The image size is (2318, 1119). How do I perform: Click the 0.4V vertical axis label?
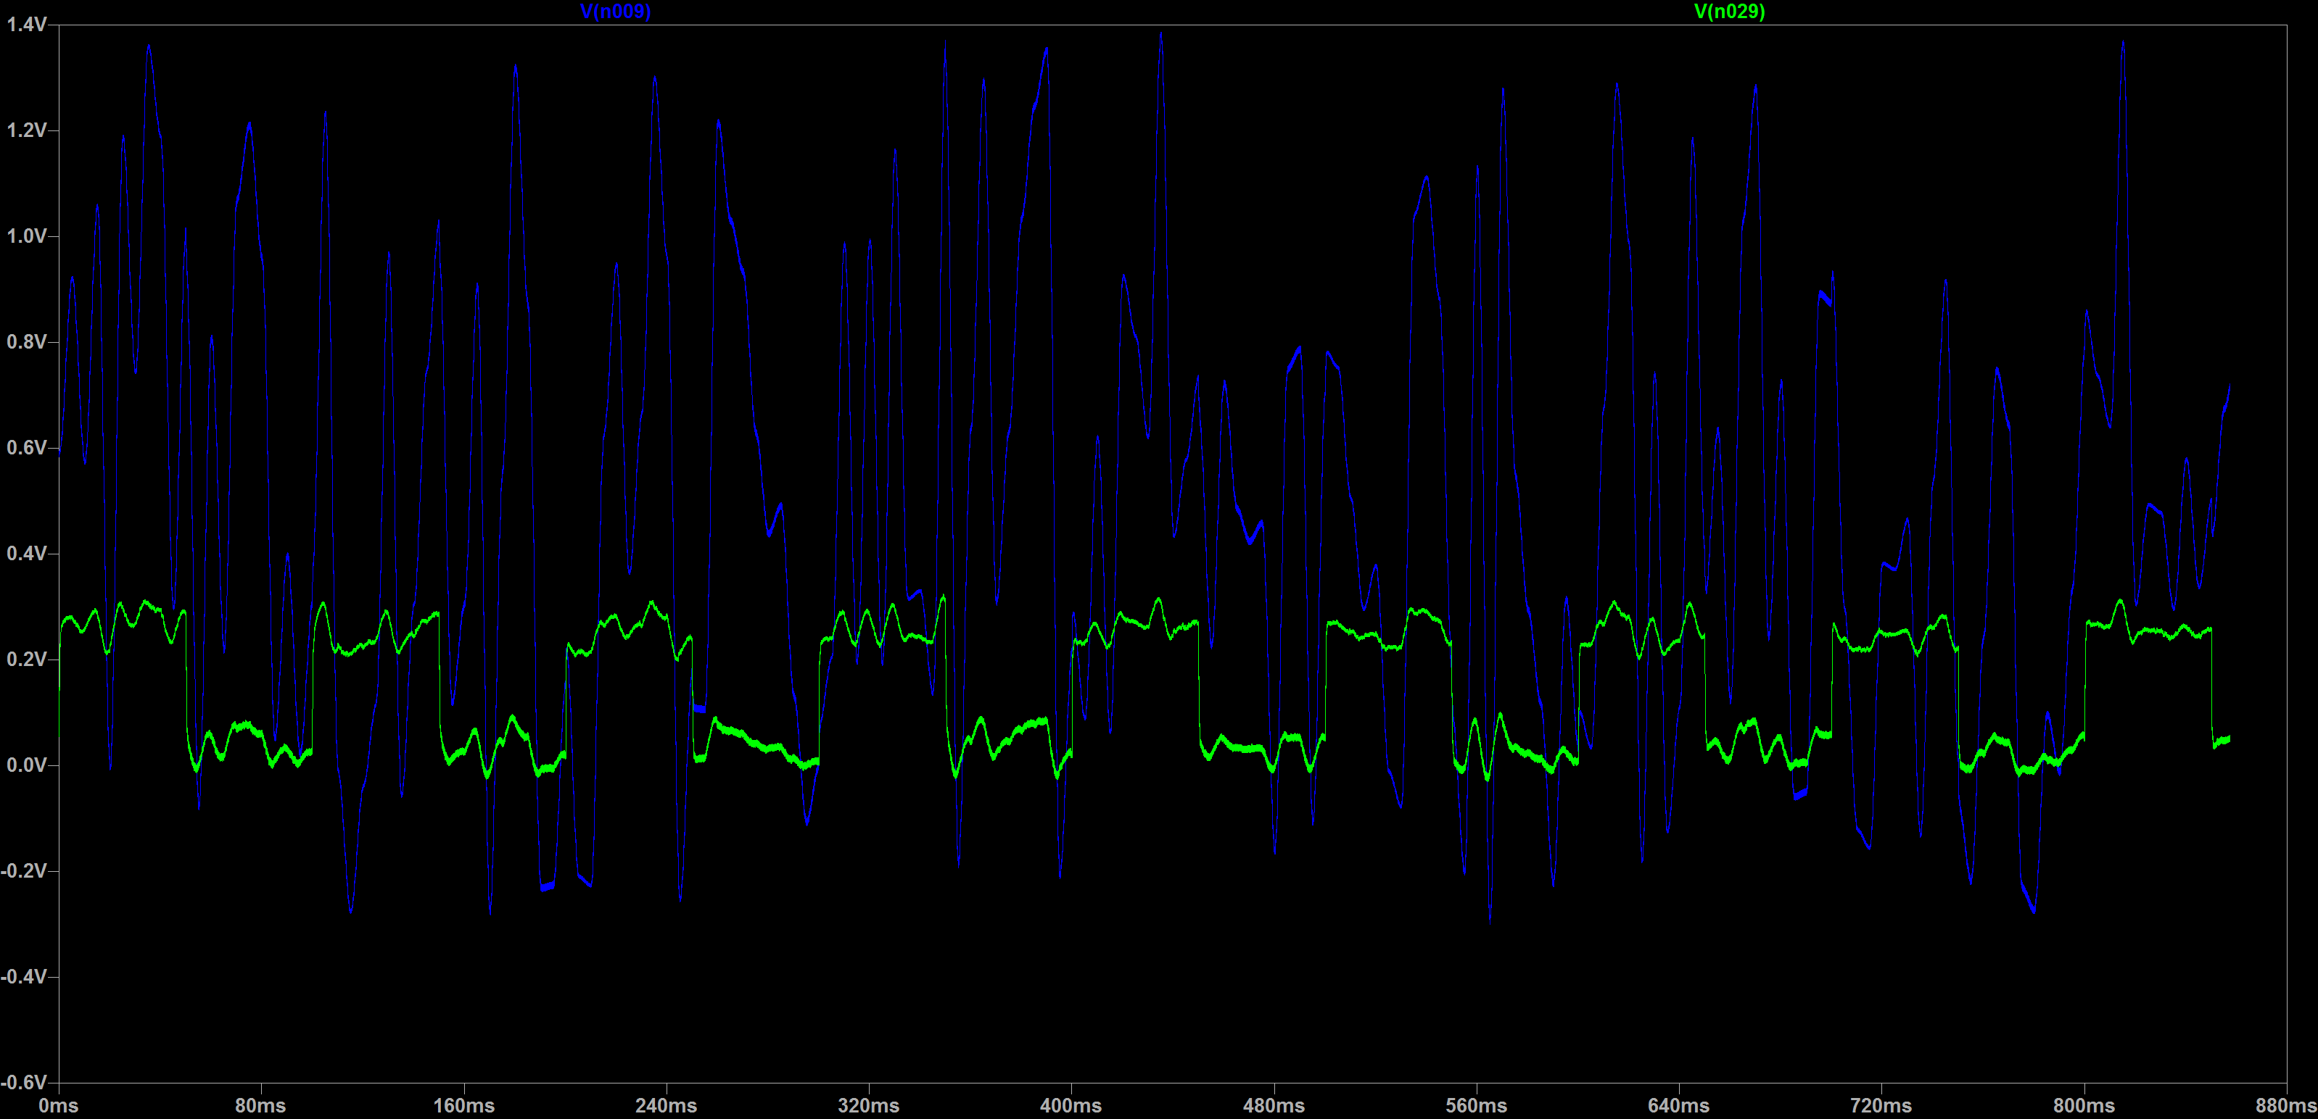pos(26,553)
